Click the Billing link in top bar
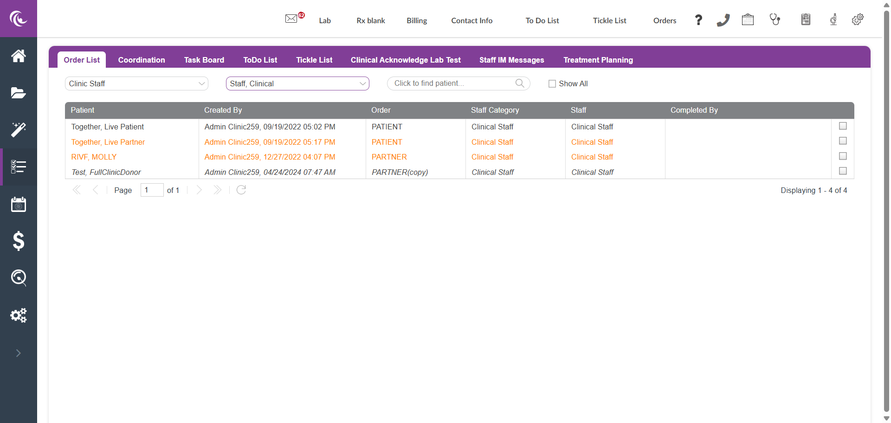The image size is (891, 423). point(417,20)
